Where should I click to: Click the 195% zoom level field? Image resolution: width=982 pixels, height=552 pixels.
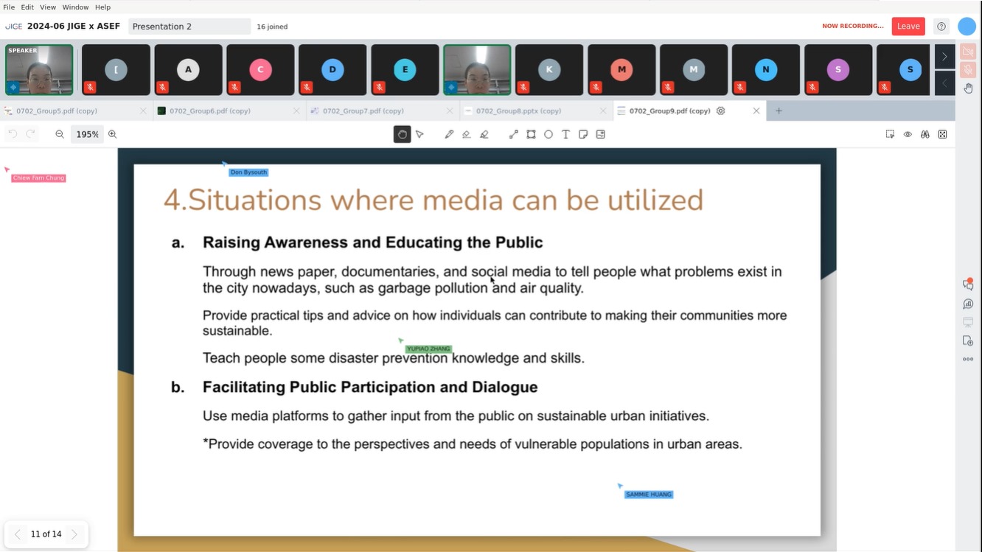click(87, 134)
